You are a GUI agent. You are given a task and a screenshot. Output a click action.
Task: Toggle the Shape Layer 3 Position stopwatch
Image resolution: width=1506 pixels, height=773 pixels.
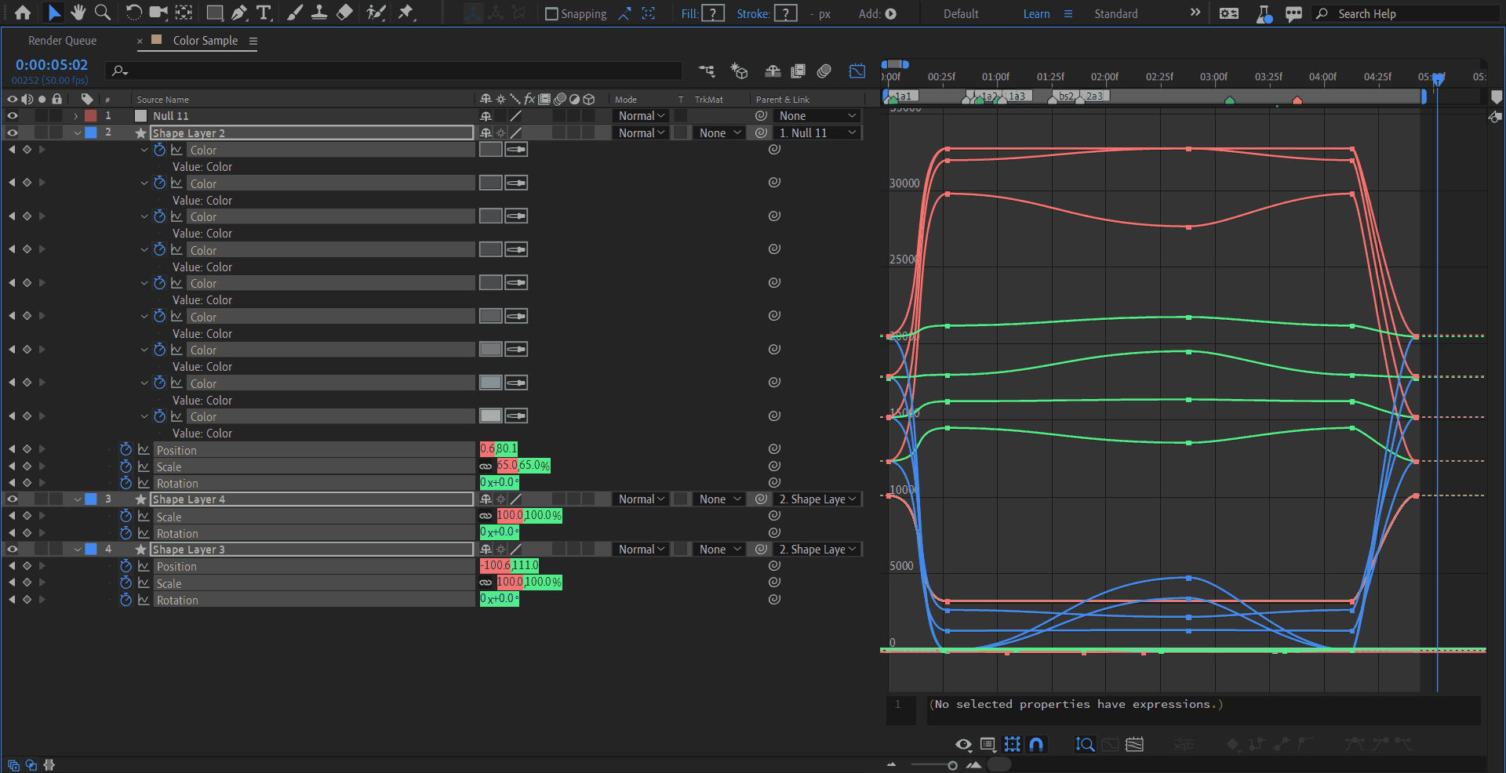click(x=125, y=566)
